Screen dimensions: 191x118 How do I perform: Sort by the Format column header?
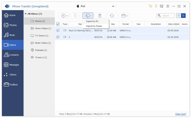coord(125,24)
